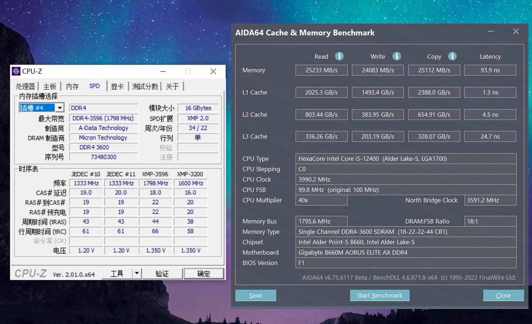Click the CPU-Z logo icon in the title bar
This screenshot has height=324, width=532.
pos(16,71)
